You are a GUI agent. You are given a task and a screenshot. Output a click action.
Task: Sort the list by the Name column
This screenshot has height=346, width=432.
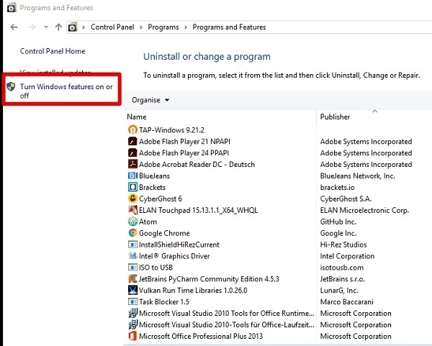(x=137, y=117)
